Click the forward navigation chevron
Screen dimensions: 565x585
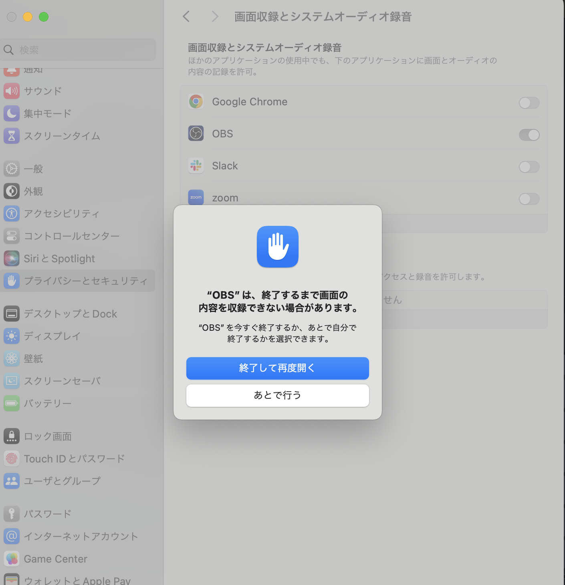pyautogui.click(x=215, y=16)
